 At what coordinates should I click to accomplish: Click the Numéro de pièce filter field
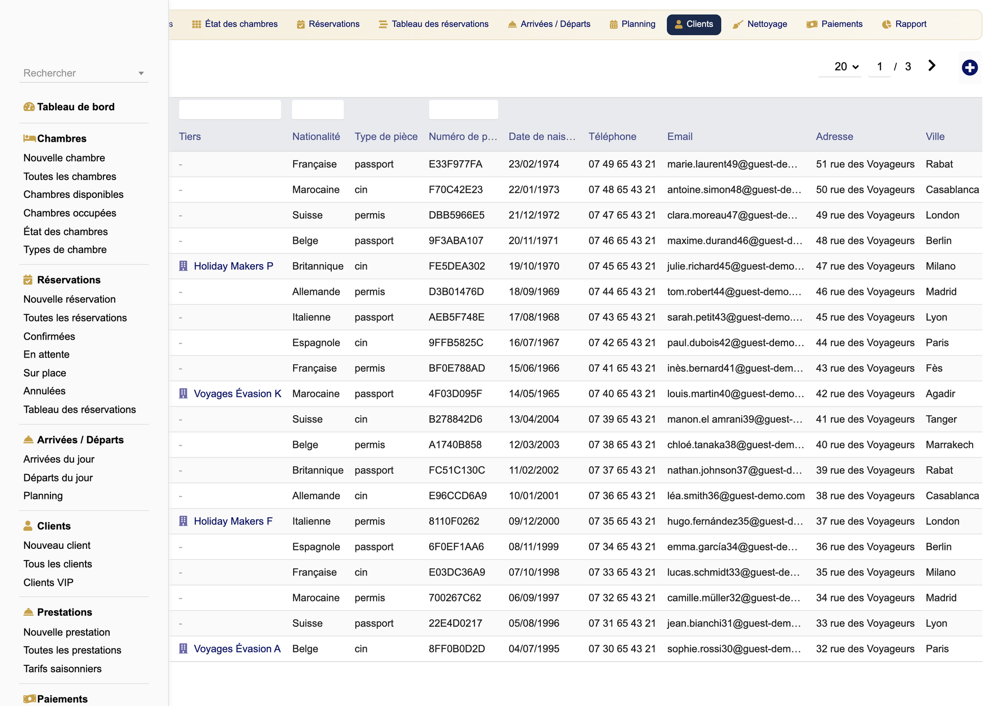463,110
